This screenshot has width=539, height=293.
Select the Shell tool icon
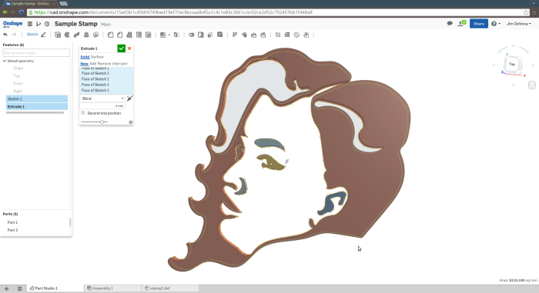(x=139, y=35)
